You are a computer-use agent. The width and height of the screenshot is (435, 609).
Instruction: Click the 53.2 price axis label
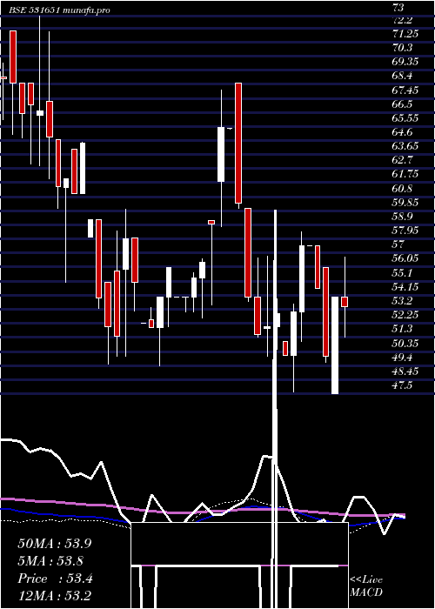402,301
